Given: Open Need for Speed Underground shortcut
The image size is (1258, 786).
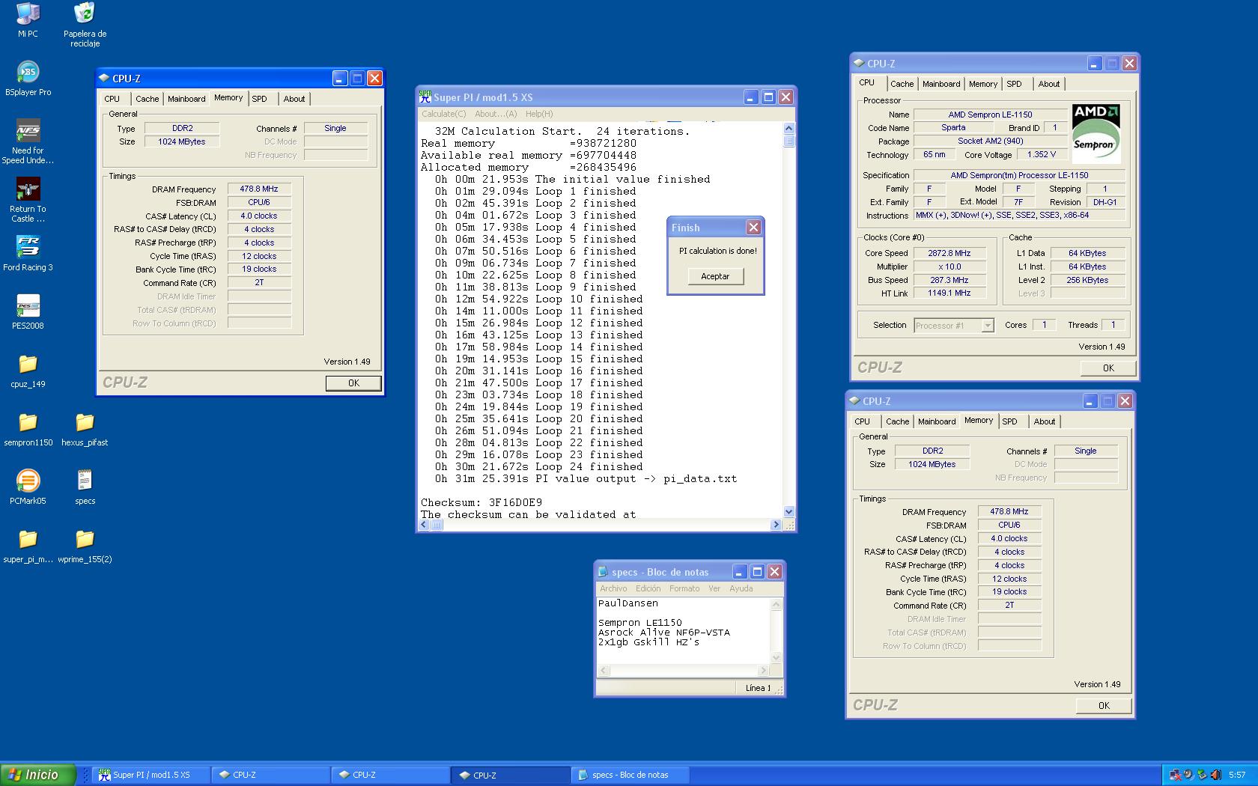Looking at the screenshot, I should click(28, 141).
